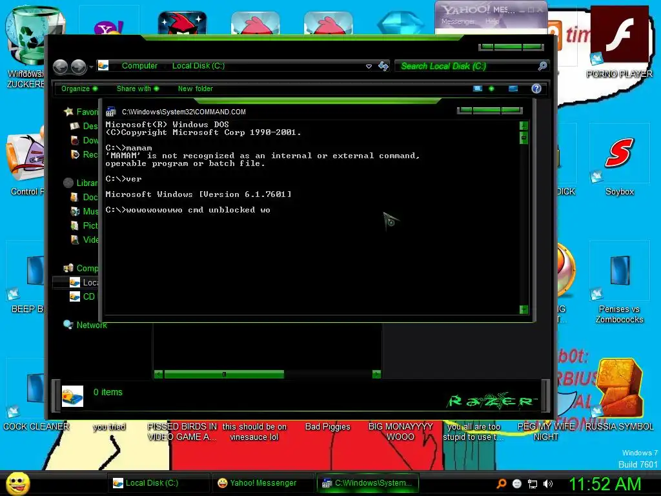Click the smiley face tray icon
This screenshot has width=661, height=496.
tap(517, 484)
